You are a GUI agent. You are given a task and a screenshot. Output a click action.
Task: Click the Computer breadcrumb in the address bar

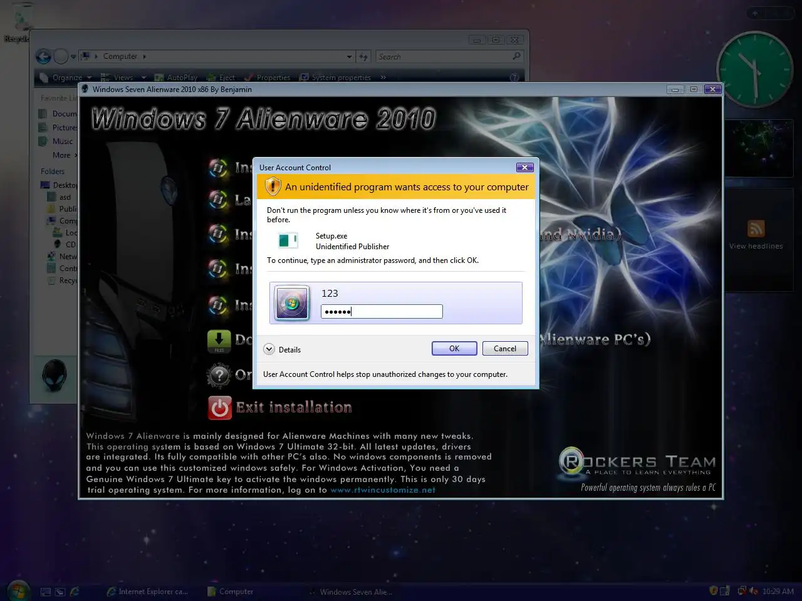point(120,56)
